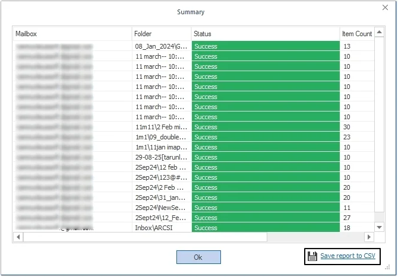Image resolution: width=398 pixels, height=277 pixels.
Task: Click the horizontal scrollbar thumb
Action: [x=145, y=237]
